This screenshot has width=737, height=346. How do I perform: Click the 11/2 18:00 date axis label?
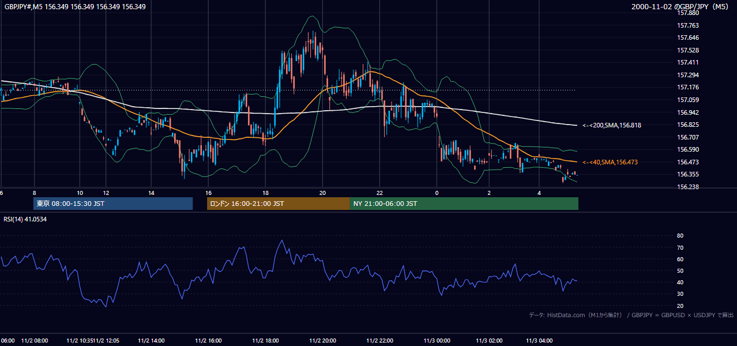[265, 341]
